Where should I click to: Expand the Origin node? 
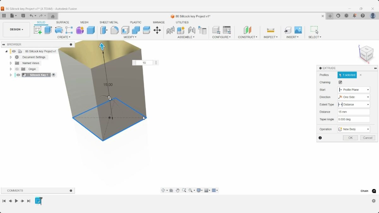click(x=11, y=69)
